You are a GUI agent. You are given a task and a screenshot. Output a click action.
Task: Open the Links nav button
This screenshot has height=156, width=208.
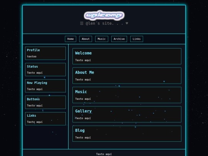click(136, 39)
